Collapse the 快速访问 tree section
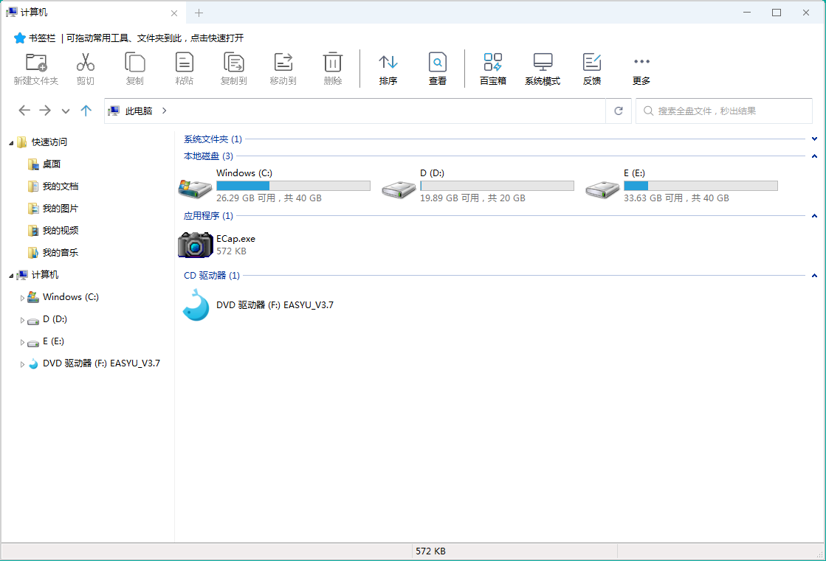The width and height of the screenshot is (826, 561). [11, 142]
